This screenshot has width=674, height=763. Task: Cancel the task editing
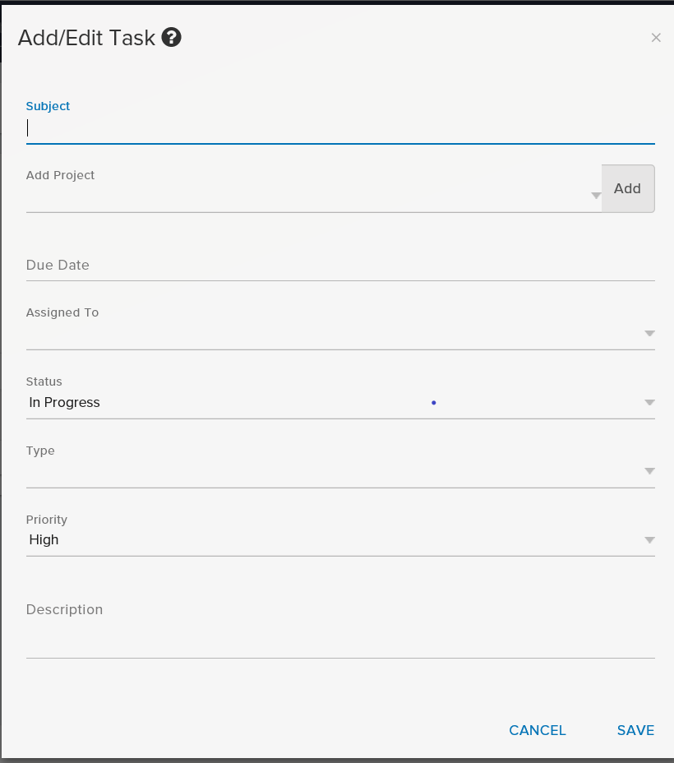pos(538,730)
